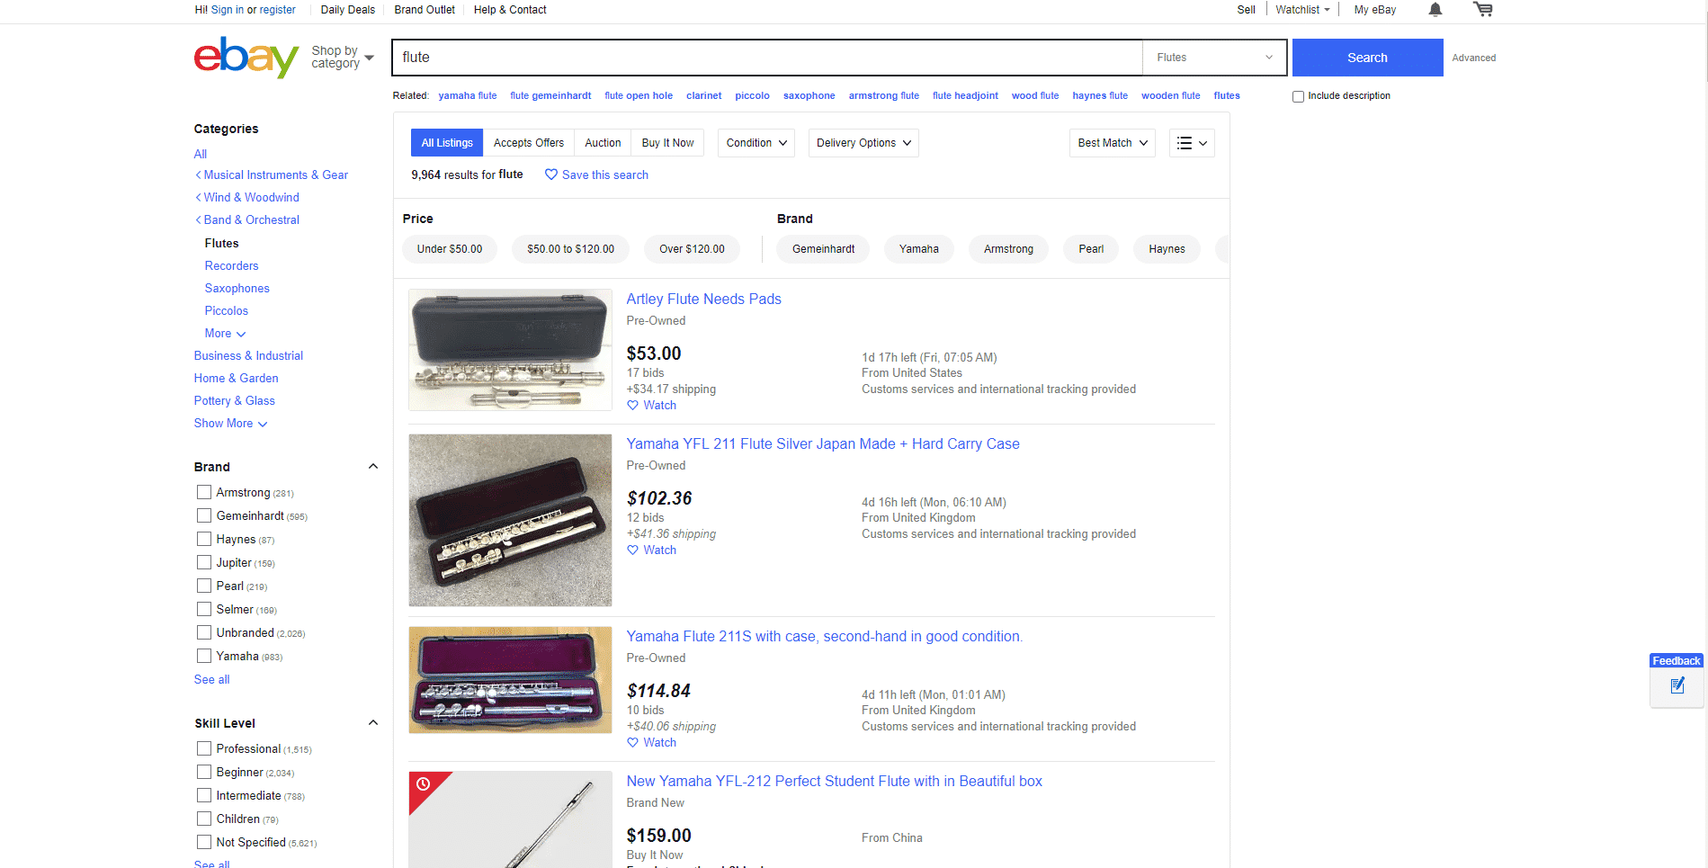The width and height of the screenshot is (1708, 868).
Task: Enable the Intermediate skill level filter
Action: pos(204,795)
